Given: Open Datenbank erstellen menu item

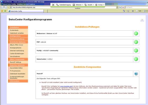Looking at the screenshot, I should pos(17,33).
